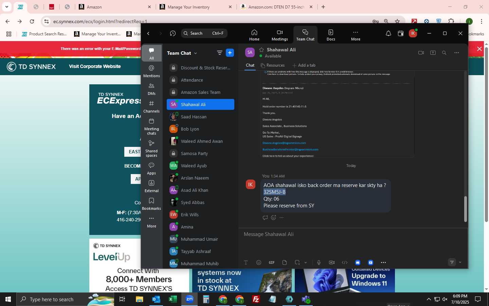Open Discount & Stock Reser... channel
Viewport: 489px width, 306px height.
[x=200, y=68]
